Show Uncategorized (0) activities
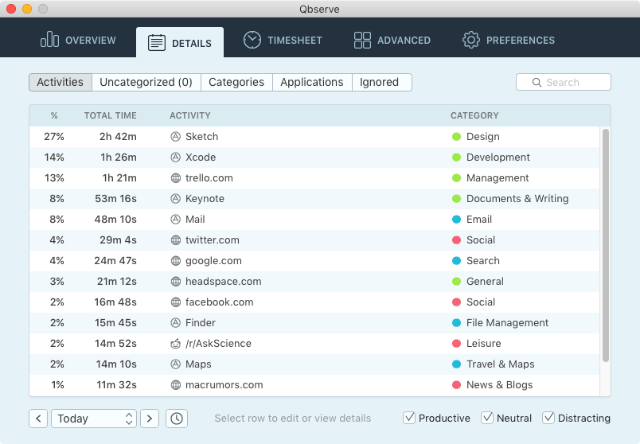 [146, 83]
